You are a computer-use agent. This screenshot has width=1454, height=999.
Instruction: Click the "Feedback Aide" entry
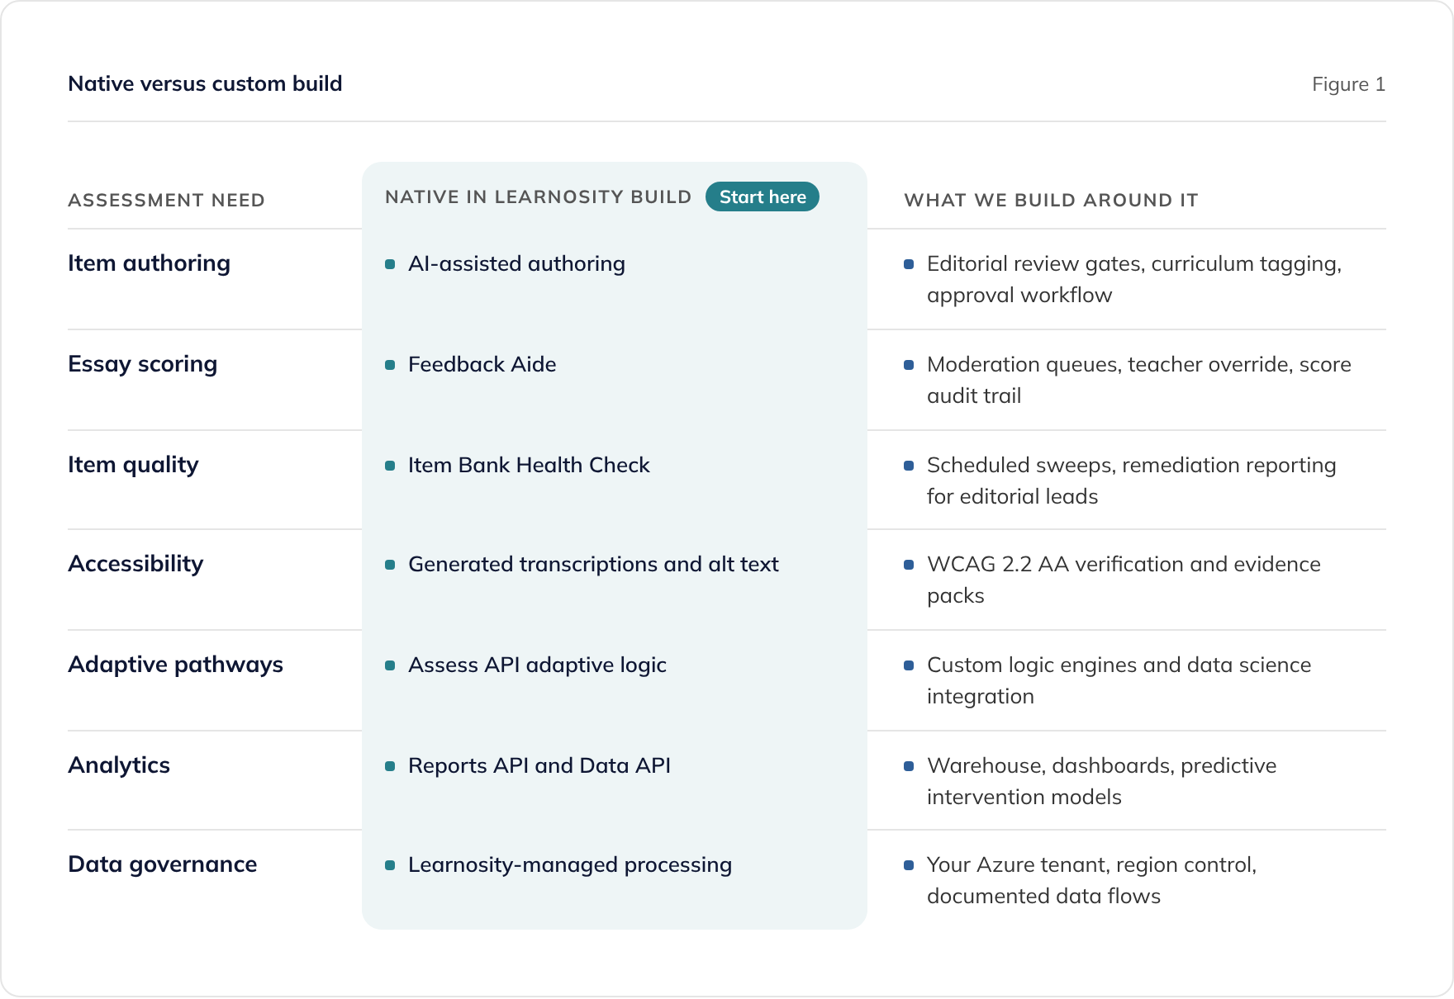[482, 364]
